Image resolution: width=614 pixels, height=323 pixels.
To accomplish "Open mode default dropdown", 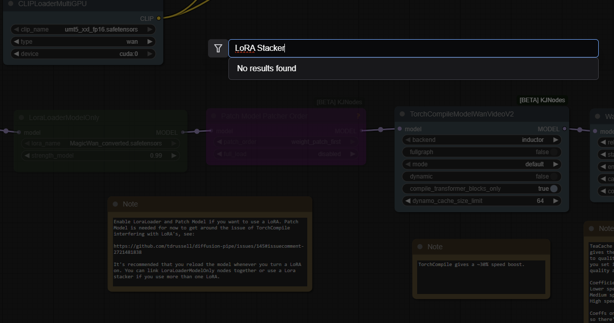I will tap(482, 164).
